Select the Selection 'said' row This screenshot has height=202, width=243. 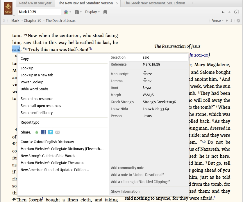click(149, 57)
